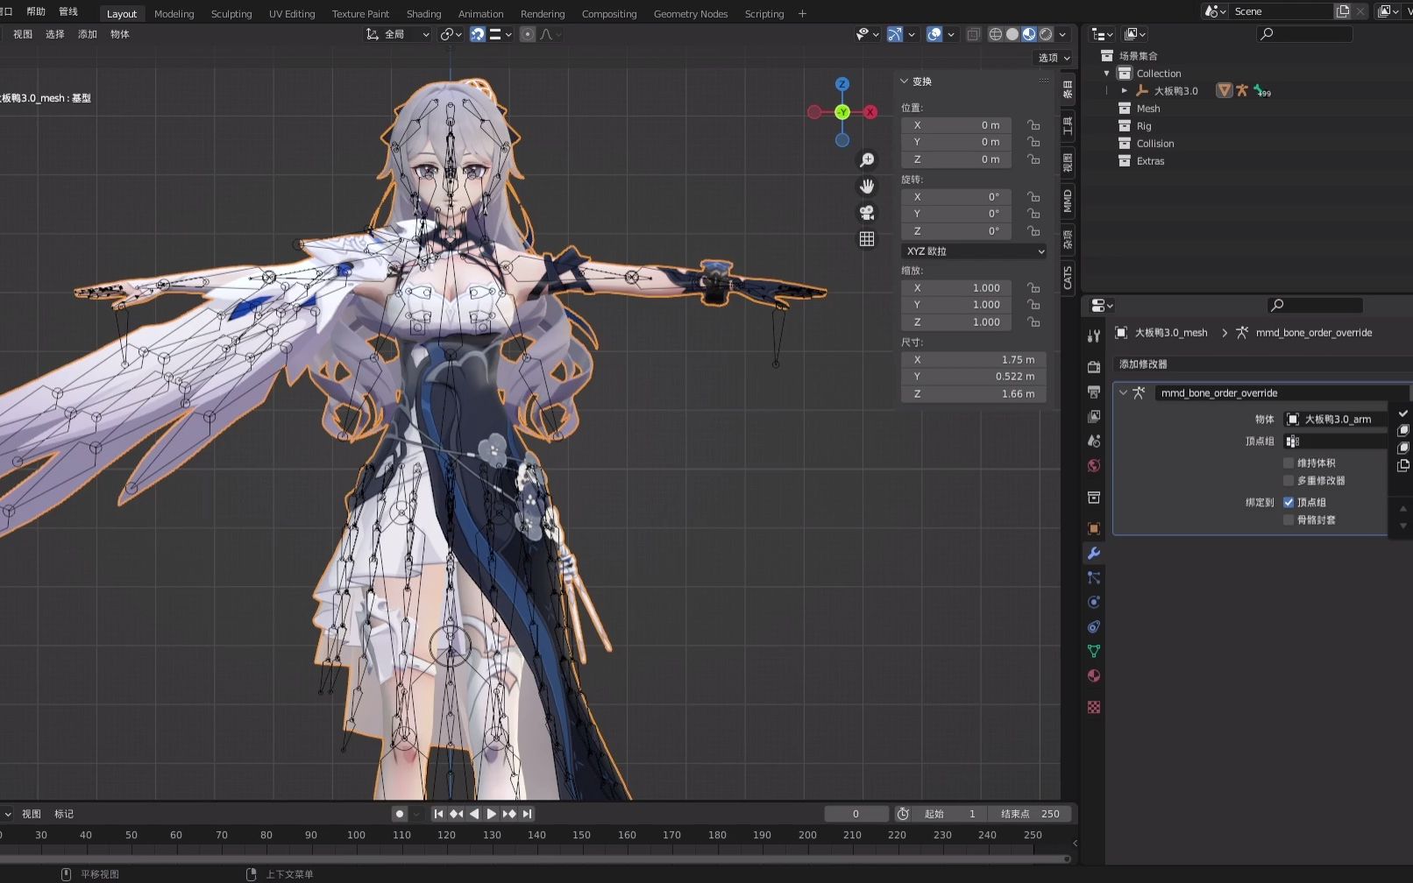Switch to rendered shading mode
The height and width of the screenshot is (883, 1413).
(1046, 34)
